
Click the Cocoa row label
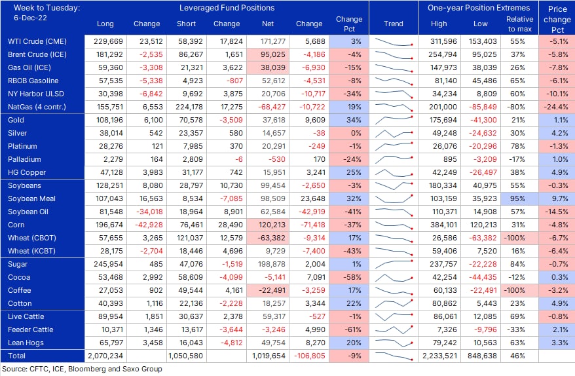[x=19, y=277]
